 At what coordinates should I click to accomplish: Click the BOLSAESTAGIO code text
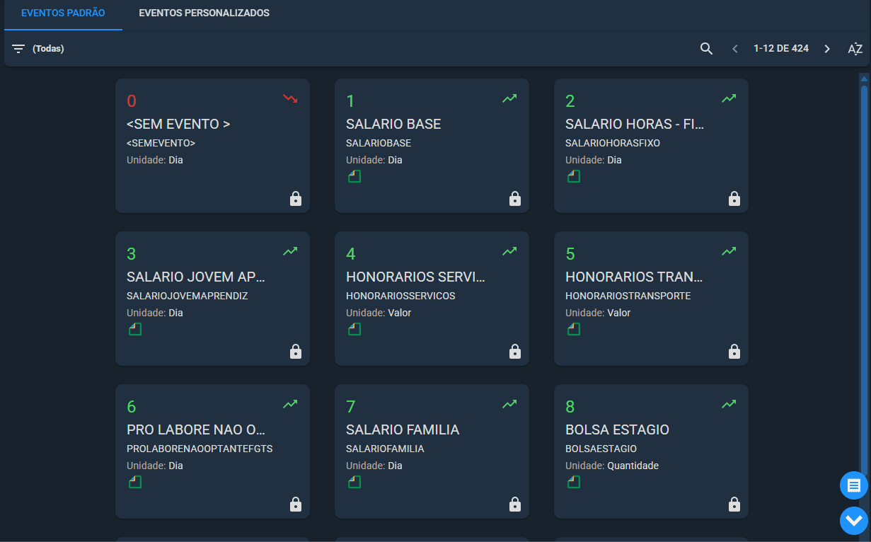(x=601, y=449)
